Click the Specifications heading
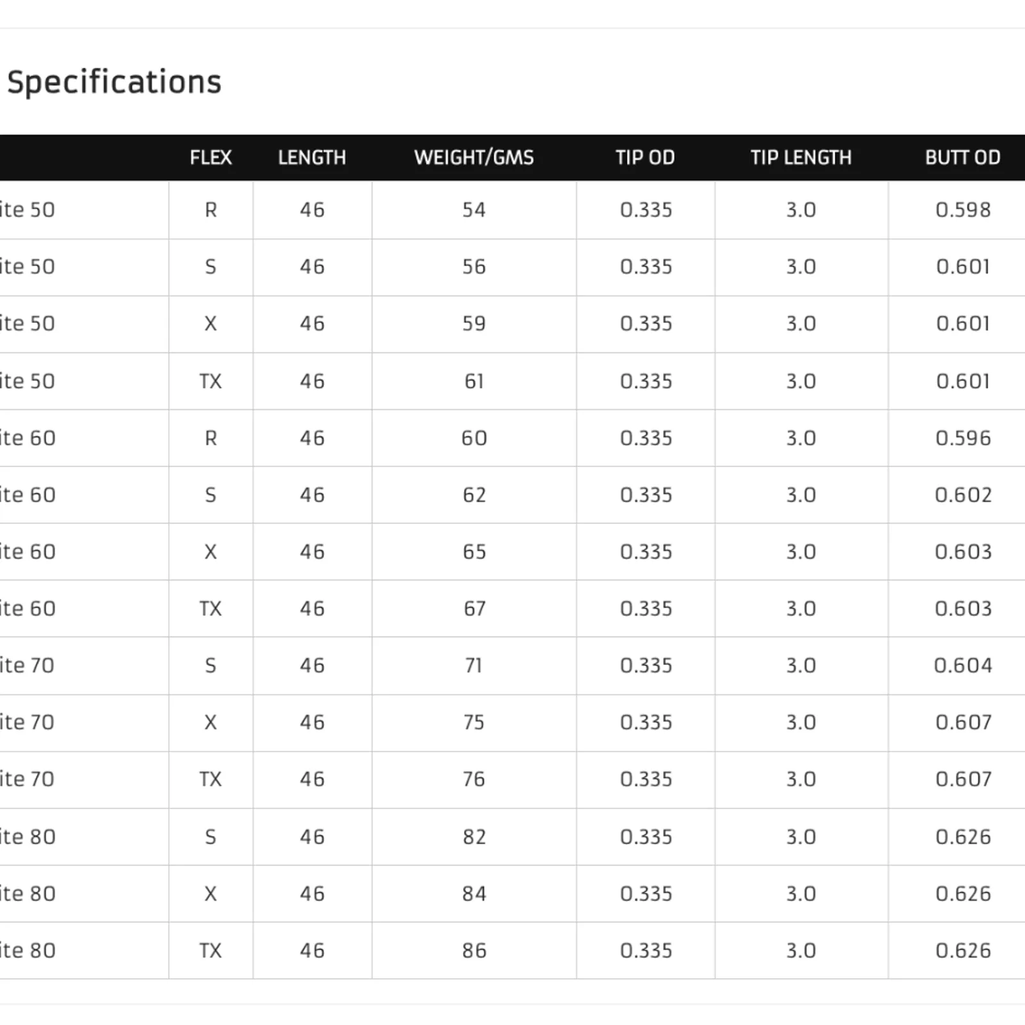Screen dimensions: 1025x1025 point(114,82)
